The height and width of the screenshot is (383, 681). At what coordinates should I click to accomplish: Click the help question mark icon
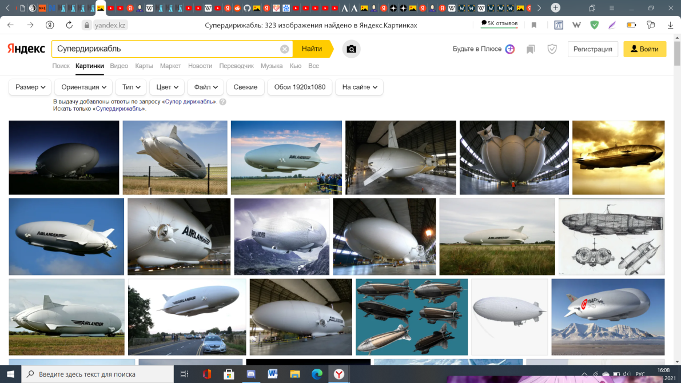[222, 102]
